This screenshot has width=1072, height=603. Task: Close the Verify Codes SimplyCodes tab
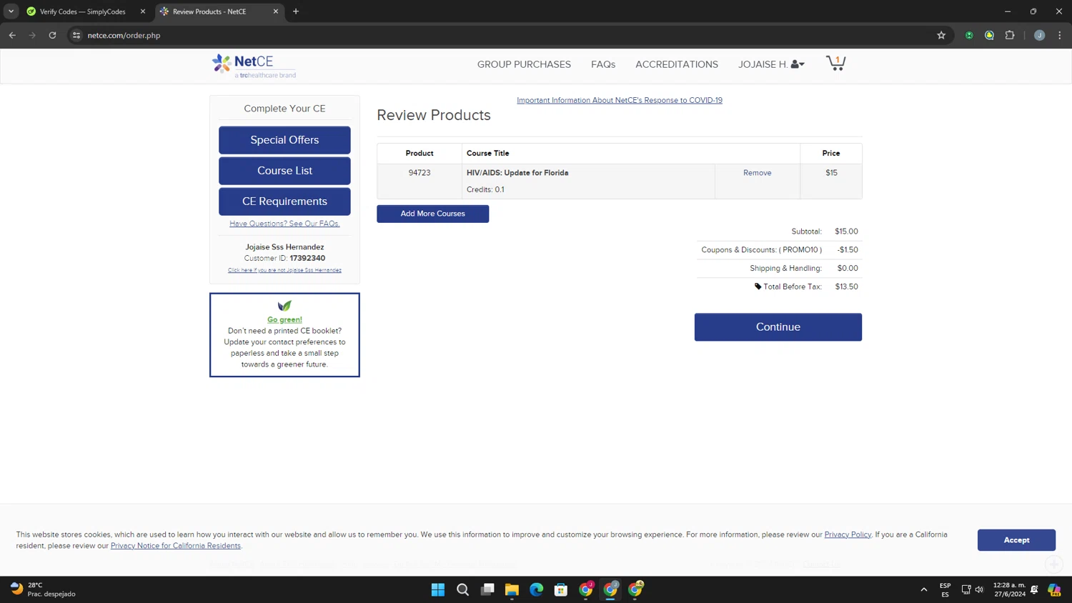(142, 11)
